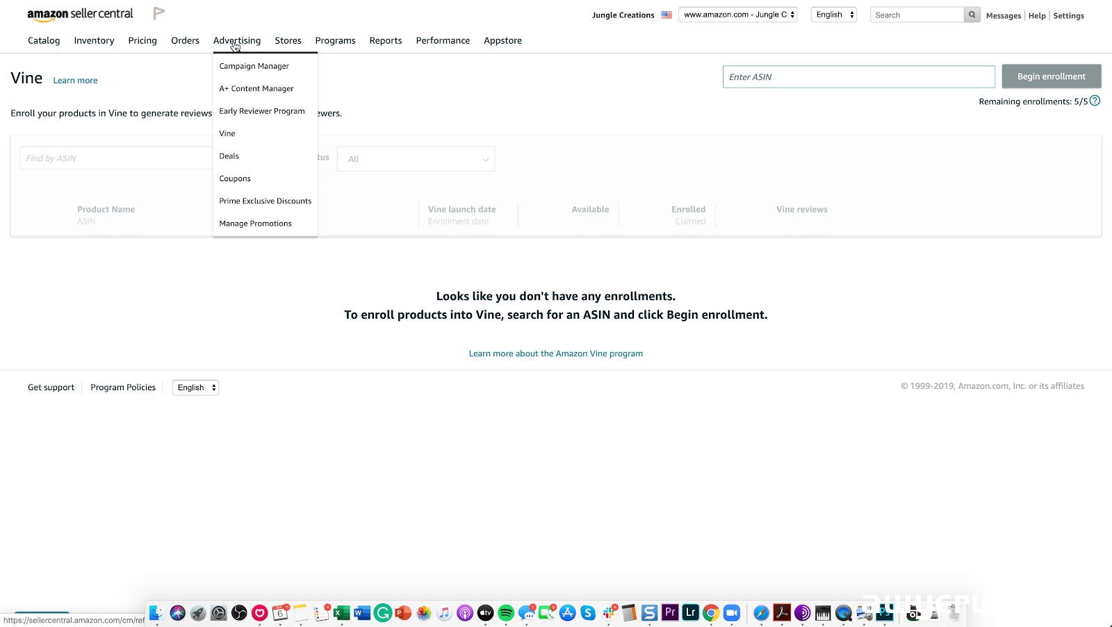Open Spotify in the dock
Viewport: 1112px width, 627px height.
pyautogui.click(x=506, y=612)
